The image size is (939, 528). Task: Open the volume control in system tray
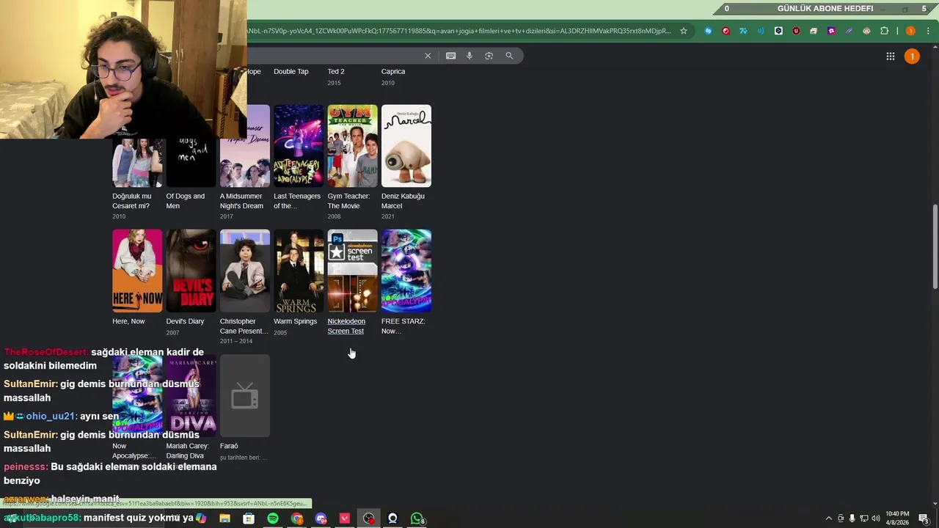point(875,518)
